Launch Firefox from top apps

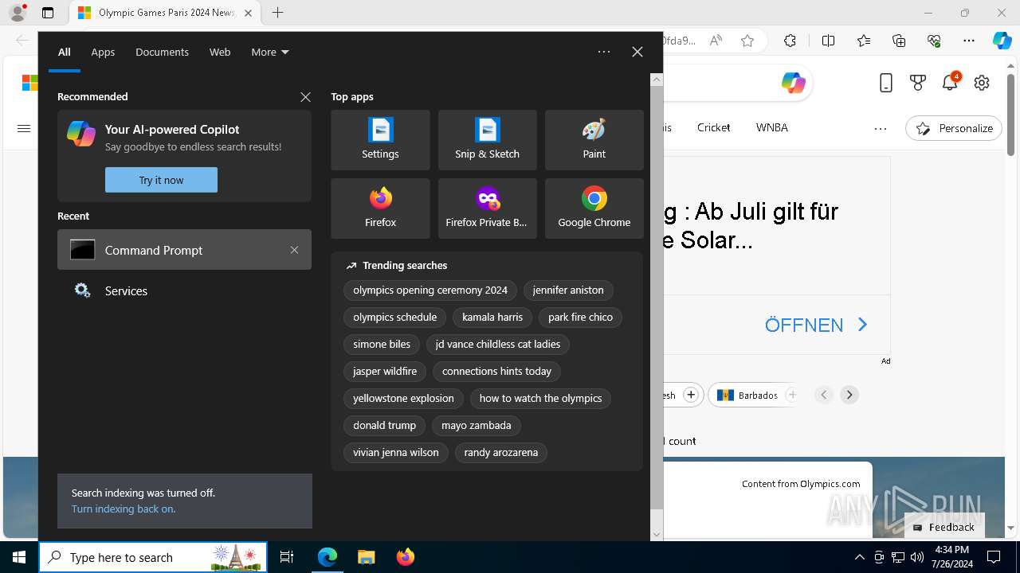(380, 209)
